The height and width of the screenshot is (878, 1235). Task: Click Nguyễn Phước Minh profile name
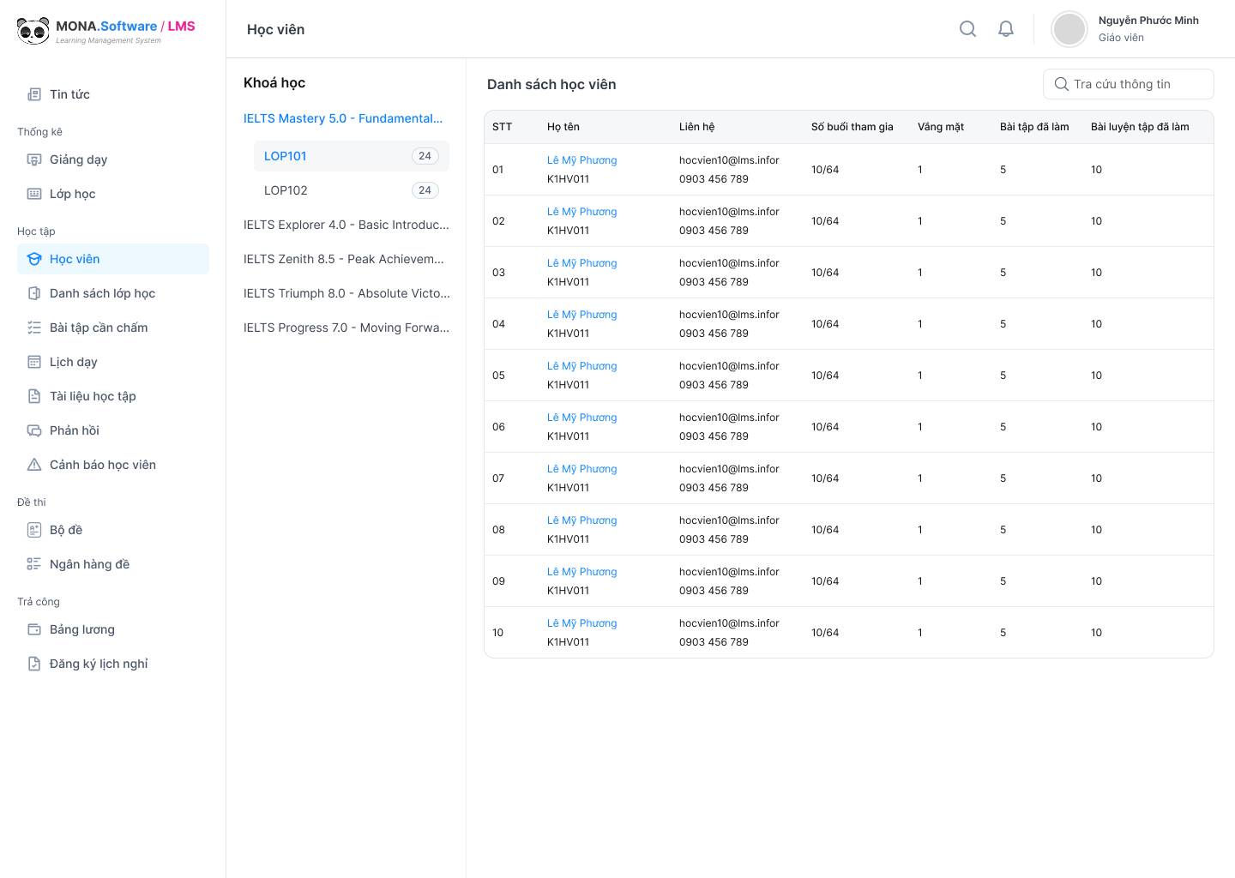pos(1148,21)
